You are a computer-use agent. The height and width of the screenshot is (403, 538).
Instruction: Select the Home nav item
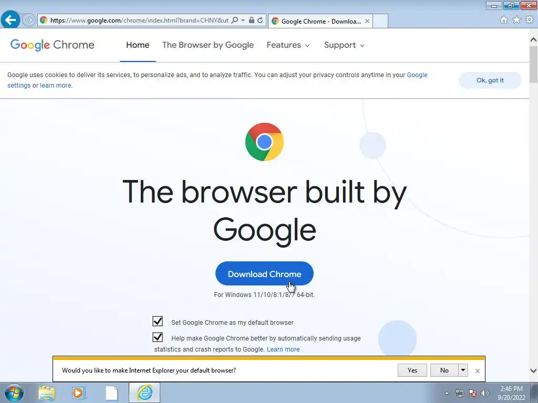[138, 45]
